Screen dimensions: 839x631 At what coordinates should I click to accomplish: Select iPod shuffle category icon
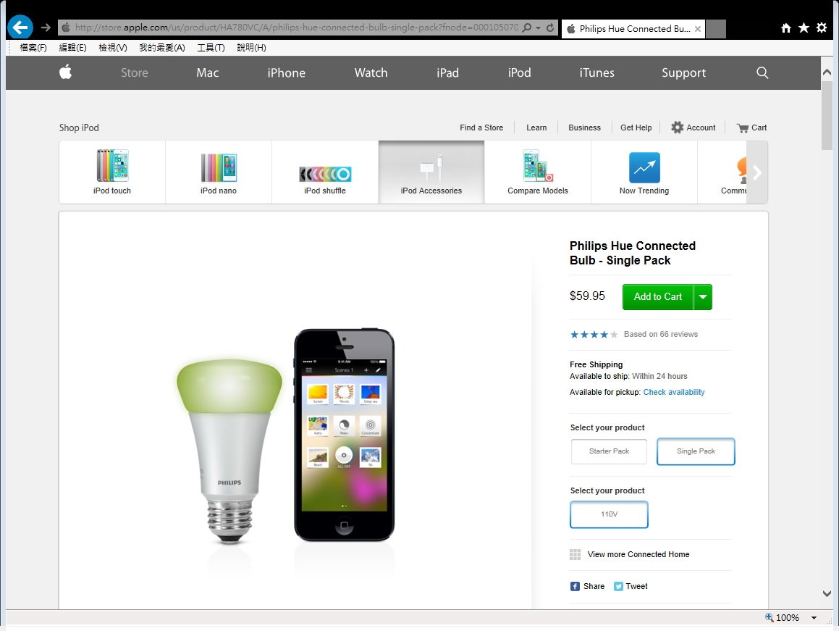[x=325, y=174]
